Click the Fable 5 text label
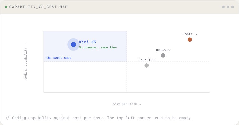 coord(190,34)
